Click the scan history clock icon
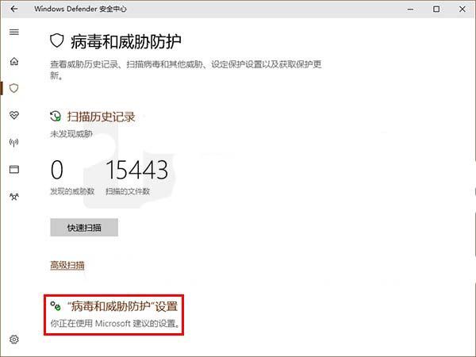Viewport: 476px width, 357px height. pos(56,117)
